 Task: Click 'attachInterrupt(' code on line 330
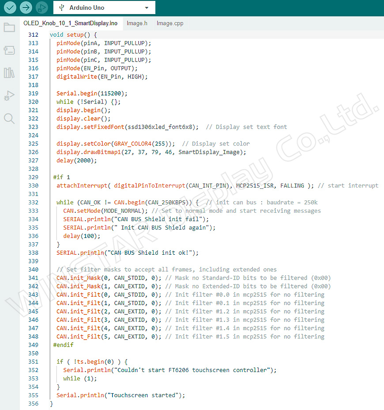click(x=83, y=185)
